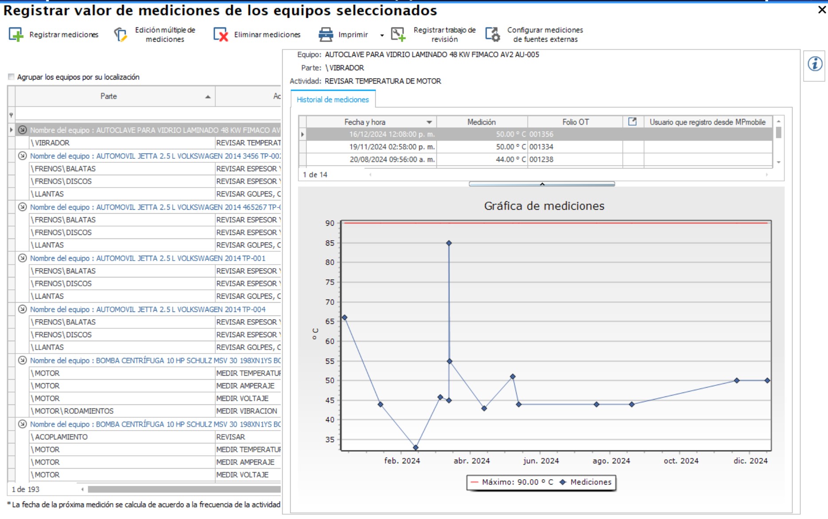Collapse the JETTA 2014 TP-001 group
Image resolution: width=828 pixels, height=519 pixels.
tap(23, 258)
